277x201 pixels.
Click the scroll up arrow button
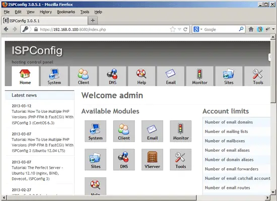[x=273, y=37]
